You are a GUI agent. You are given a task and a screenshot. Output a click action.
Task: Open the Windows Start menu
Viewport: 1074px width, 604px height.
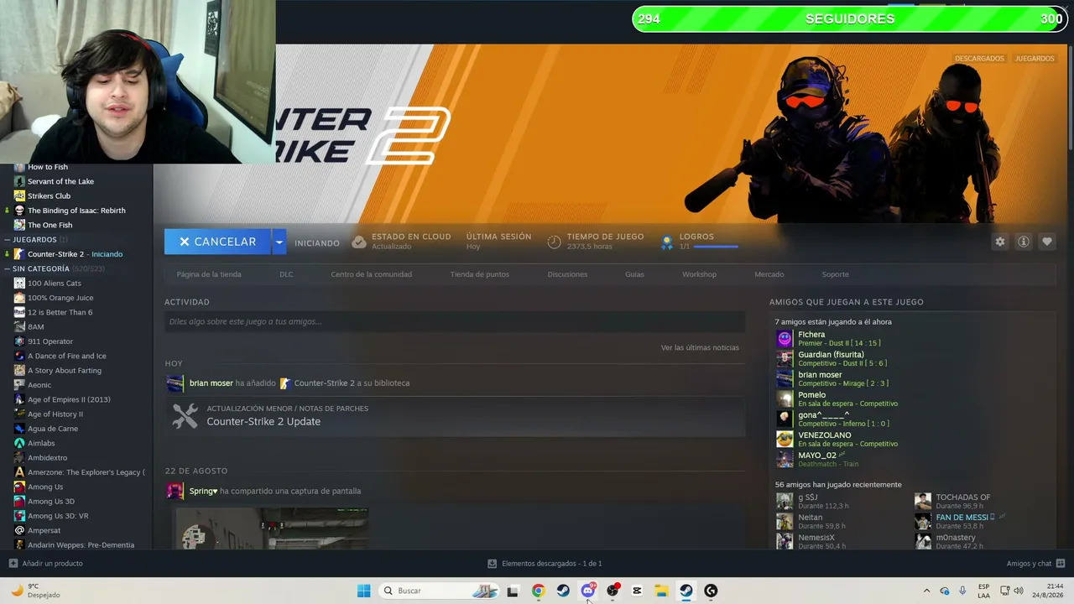click(363, 591)
